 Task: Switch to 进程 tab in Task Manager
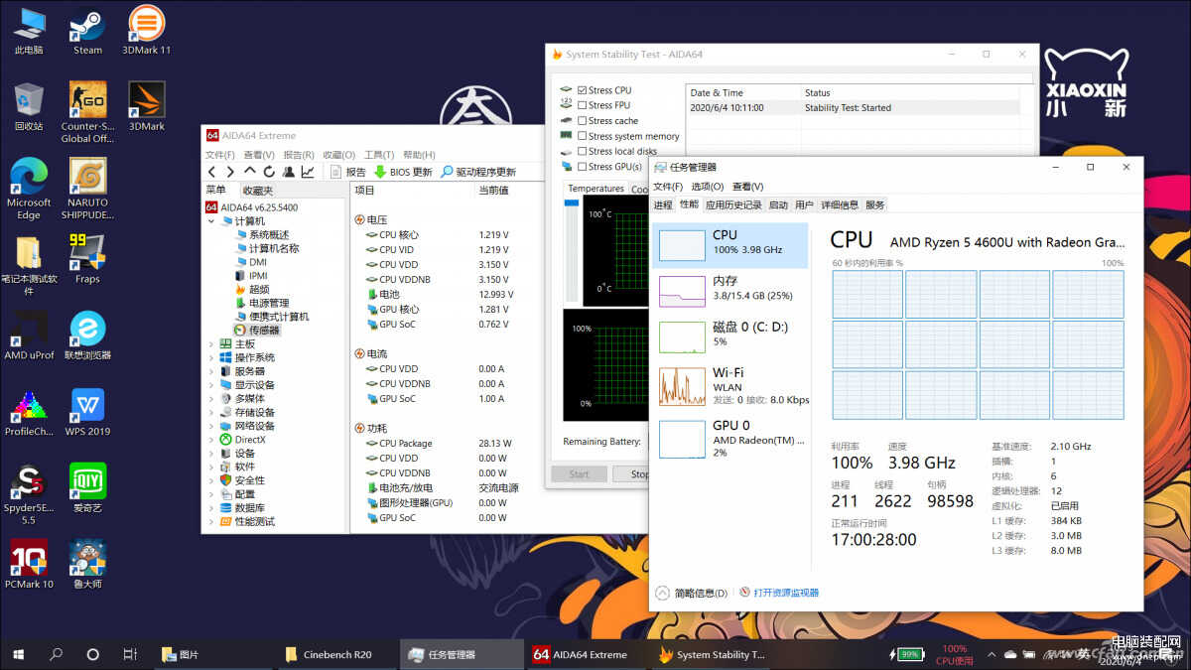click(x=663, y=204)
